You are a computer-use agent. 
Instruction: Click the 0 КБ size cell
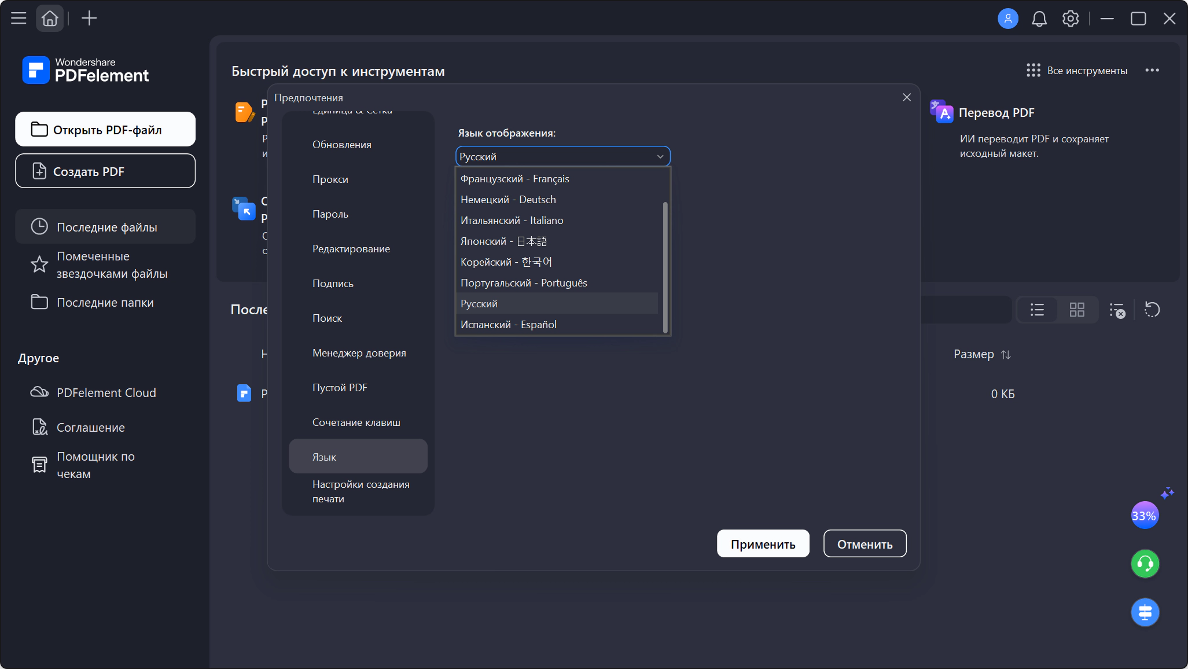pos(1002,394)
